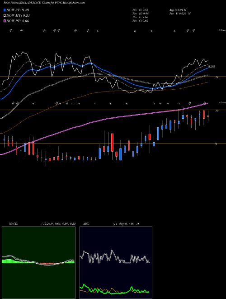
Task: Click the white DOW MT legend swatch
Action: point(5,16)
